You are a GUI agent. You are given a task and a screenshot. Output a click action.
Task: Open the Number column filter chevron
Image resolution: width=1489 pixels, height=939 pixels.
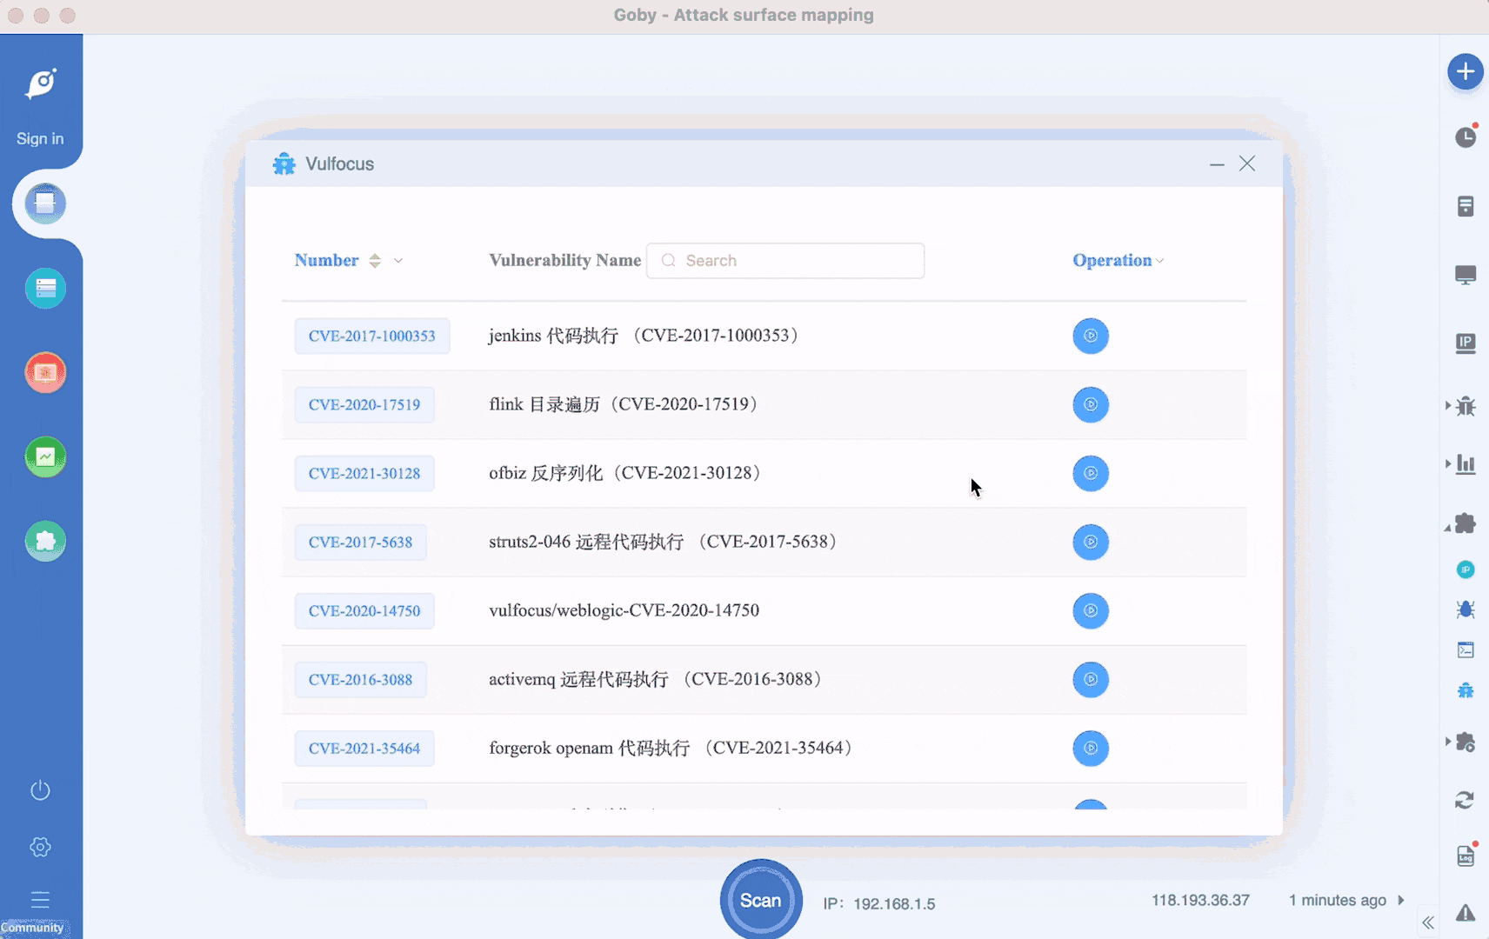(398, 261)
